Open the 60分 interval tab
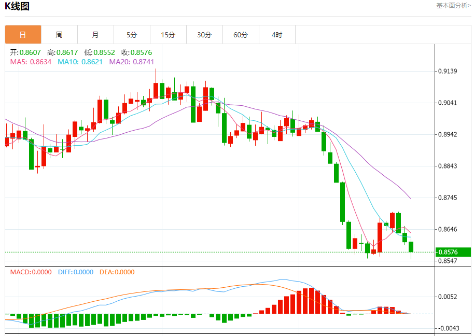Viewport: 474px width, 336px height. (241, 35)
